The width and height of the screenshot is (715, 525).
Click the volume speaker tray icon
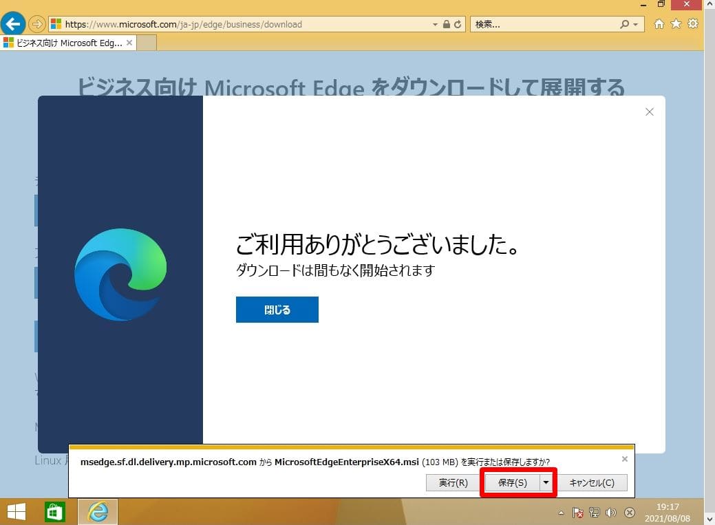click(611, 513)
